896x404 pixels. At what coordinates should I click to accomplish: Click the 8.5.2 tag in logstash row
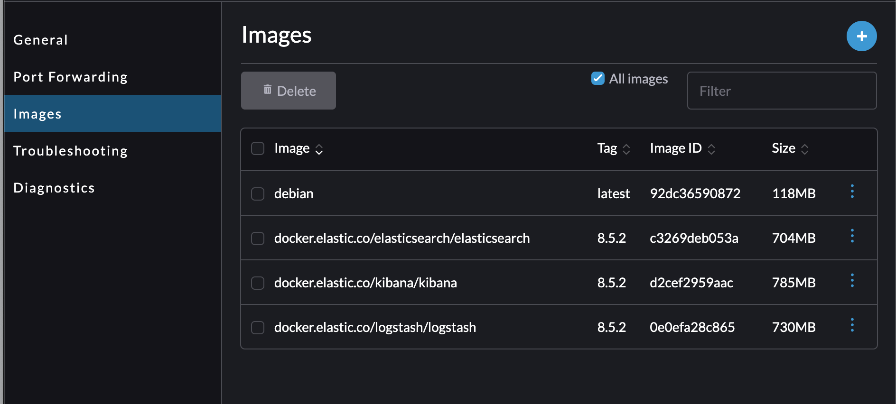pyautogui.click(x=612, y=327)
